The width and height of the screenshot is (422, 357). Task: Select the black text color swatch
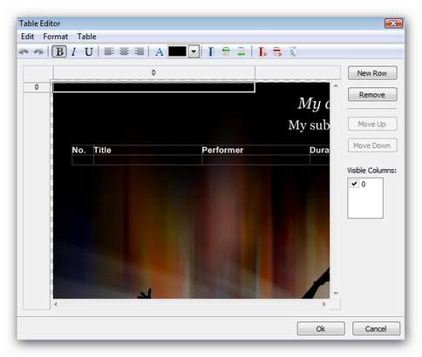(177, 52)
